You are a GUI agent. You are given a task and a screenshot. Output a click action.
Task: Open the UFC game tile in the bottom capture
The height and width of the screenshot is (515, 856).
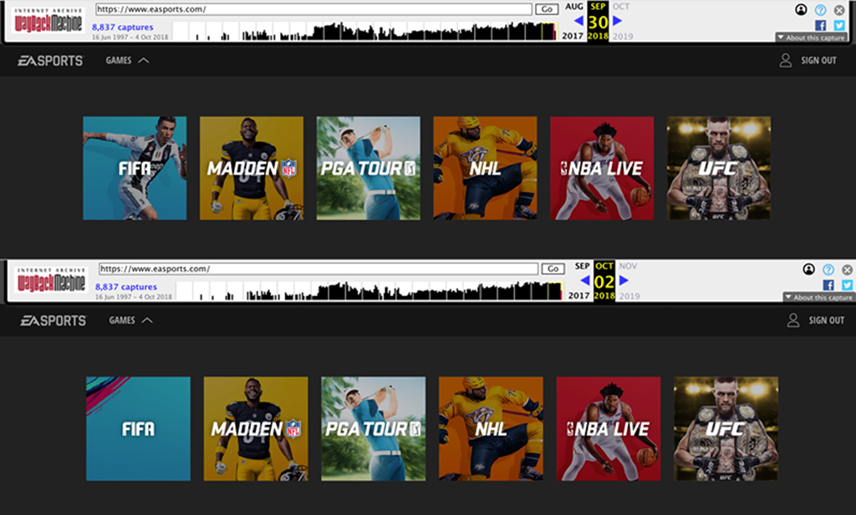(x=726, y=429)
